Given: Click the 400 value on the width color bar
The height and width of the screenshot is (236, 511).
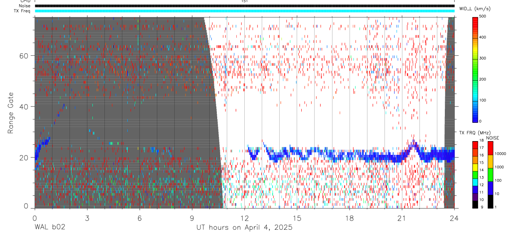Looking at the screenshot, I should (x=483, y=37).
